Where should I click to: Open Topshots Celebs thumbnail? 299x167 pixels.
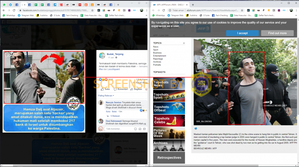pyautogui.click(x=169, y=121)
